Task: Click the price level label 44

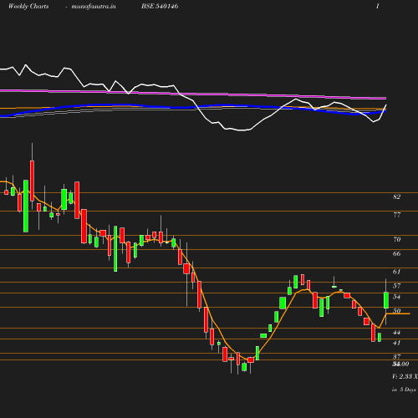Action: (x=397, y=333)
